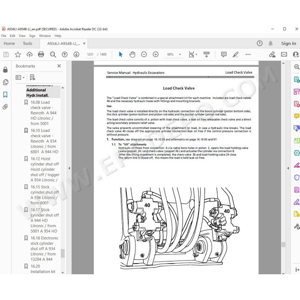Screen dimensions: 300x300
Task: Open bookmark 16.15 Stick cylinder shut off
Action: (45, 195)
